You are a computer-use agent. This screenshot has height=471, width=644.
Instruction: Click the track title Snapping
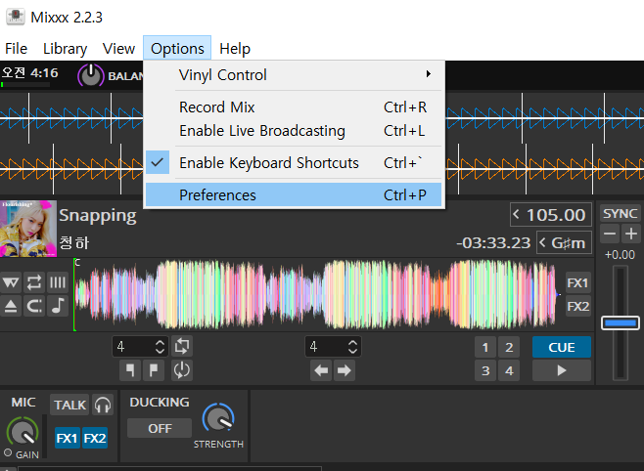[98, 216]
